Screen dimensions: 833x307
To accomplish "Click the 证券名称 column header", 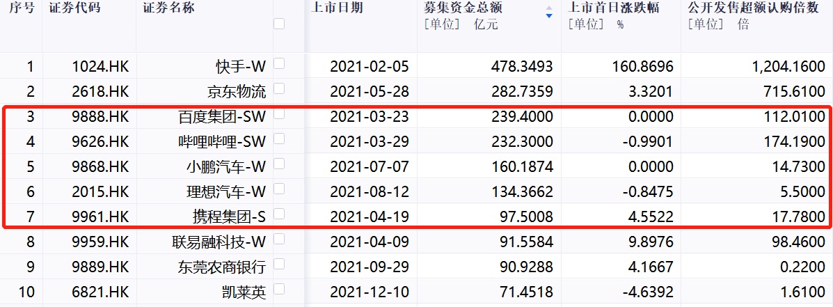I will pos(169,8).
